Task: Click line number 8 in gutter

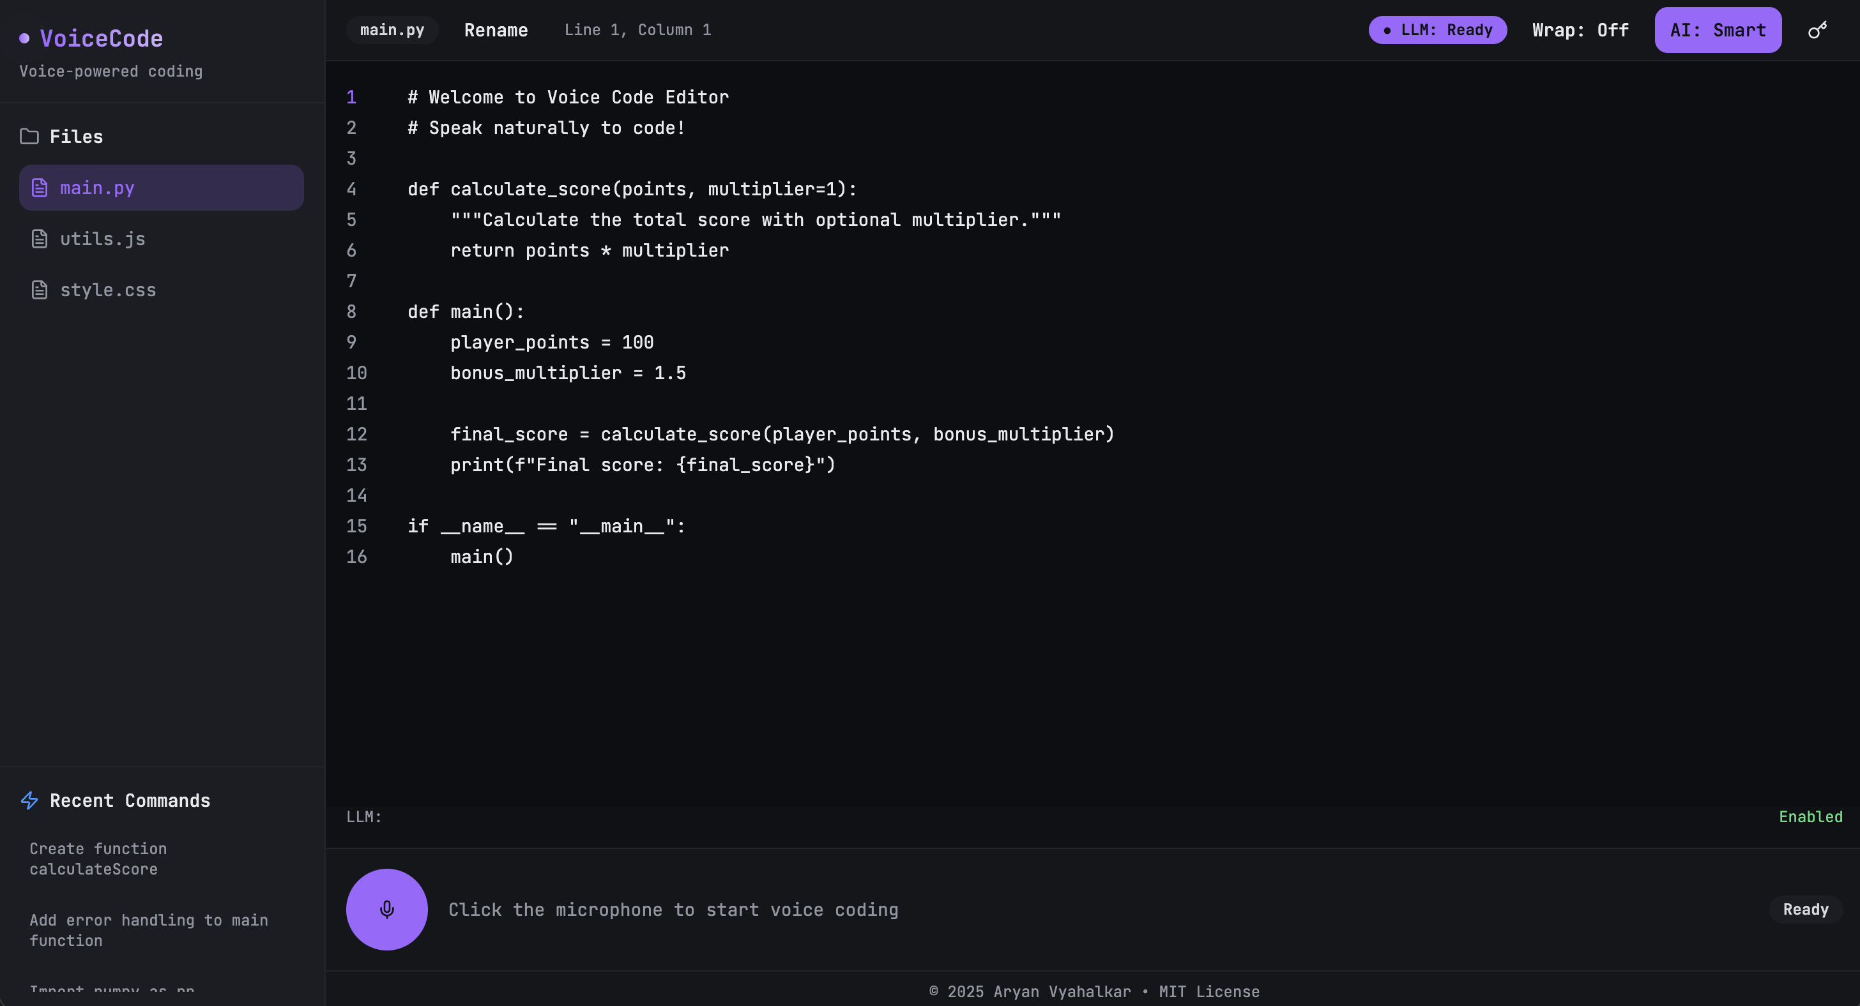Action: pos(352,312)
